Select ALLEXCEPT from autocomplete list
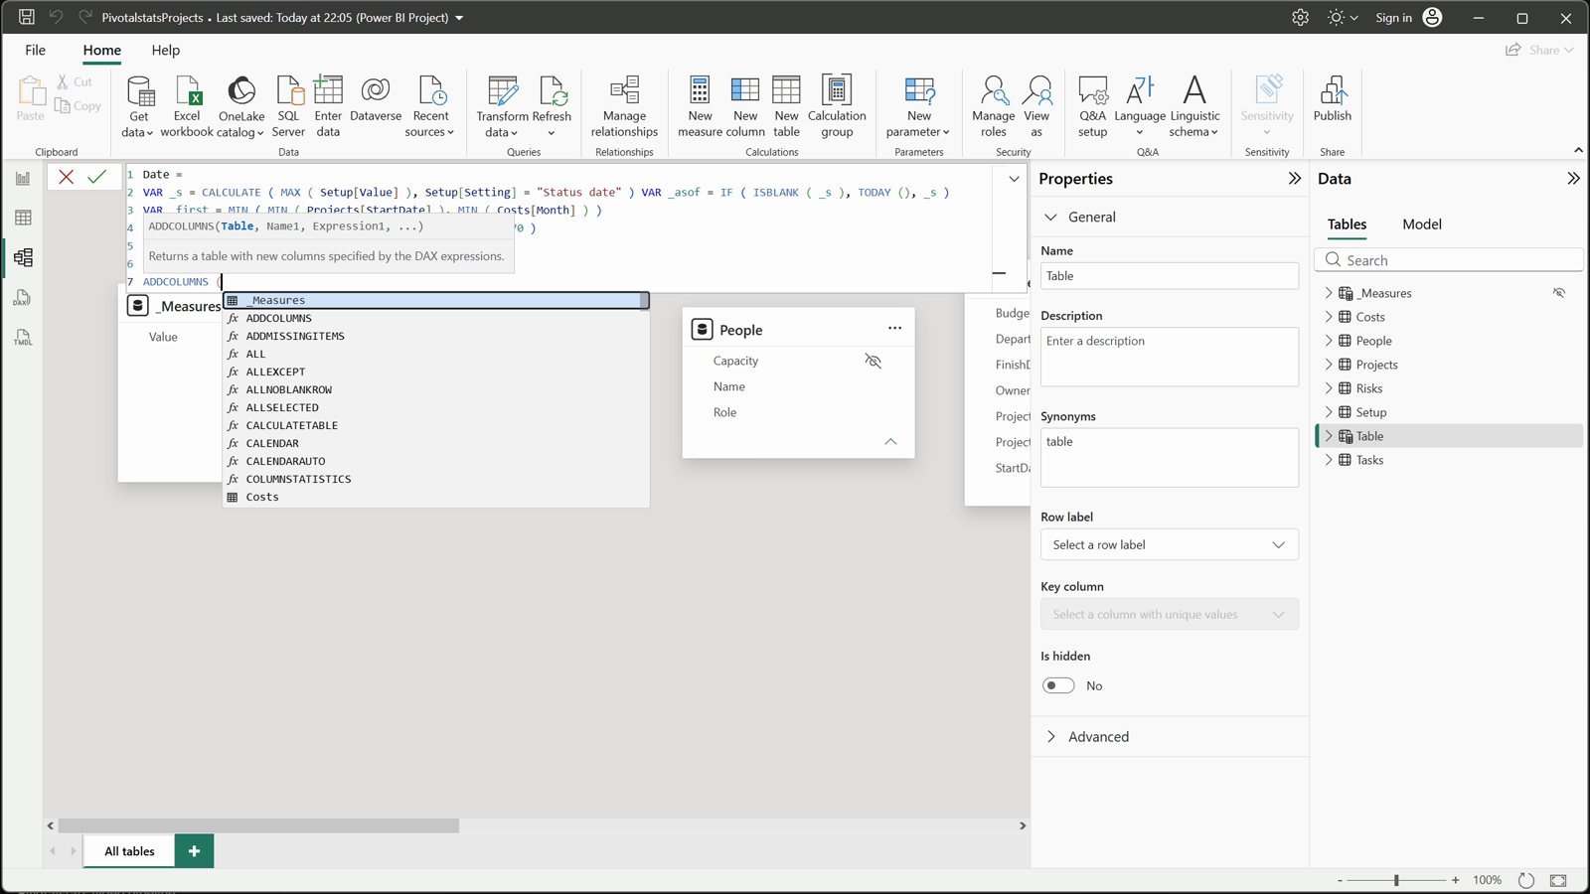Viewport: 1590px width, 894px height. pyautogui.click(x=276, y=372)
